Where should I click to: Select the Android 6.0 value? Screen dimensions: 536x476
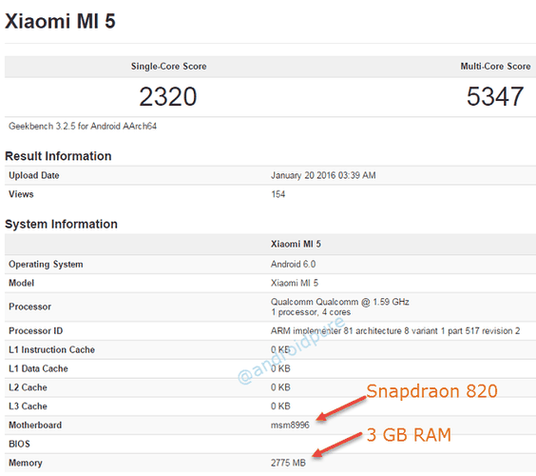294,264
